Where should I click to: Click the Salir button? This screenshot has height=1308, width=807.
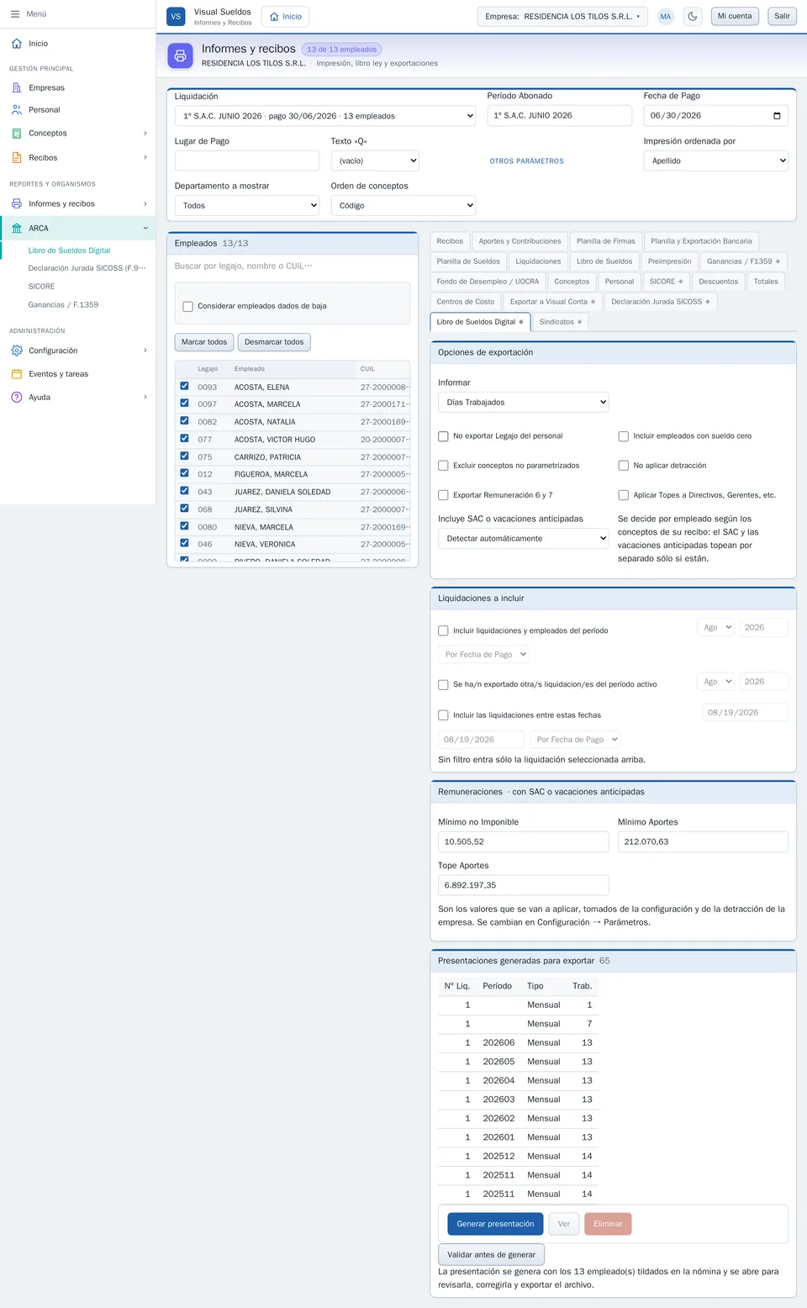[782, 16]
